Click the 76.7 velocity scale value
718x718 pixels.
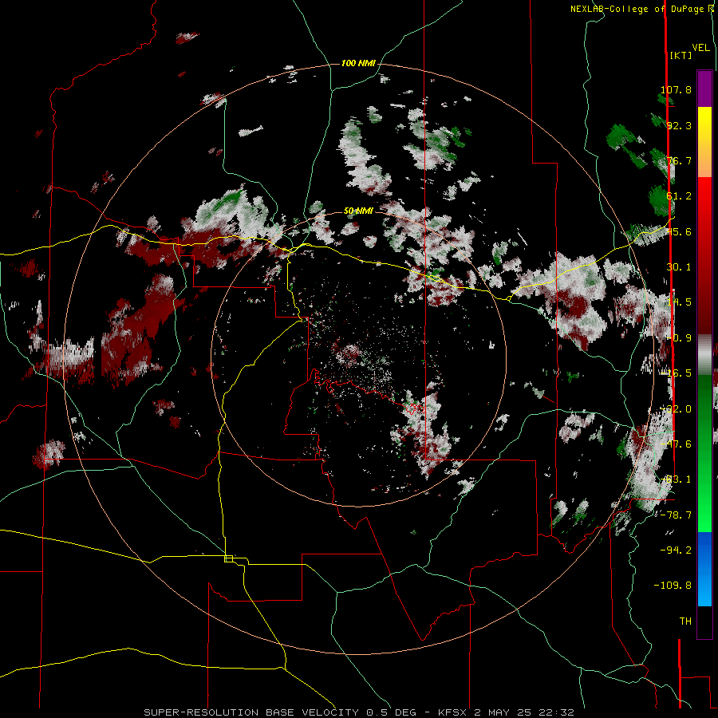(x=679, y=160)
